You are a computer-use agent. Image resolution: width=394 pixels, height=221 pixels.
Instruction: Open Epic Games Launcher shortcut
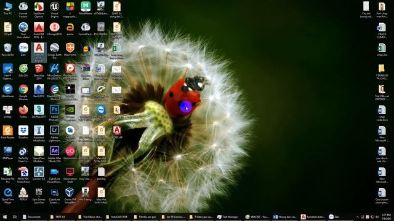pos(39,196)
